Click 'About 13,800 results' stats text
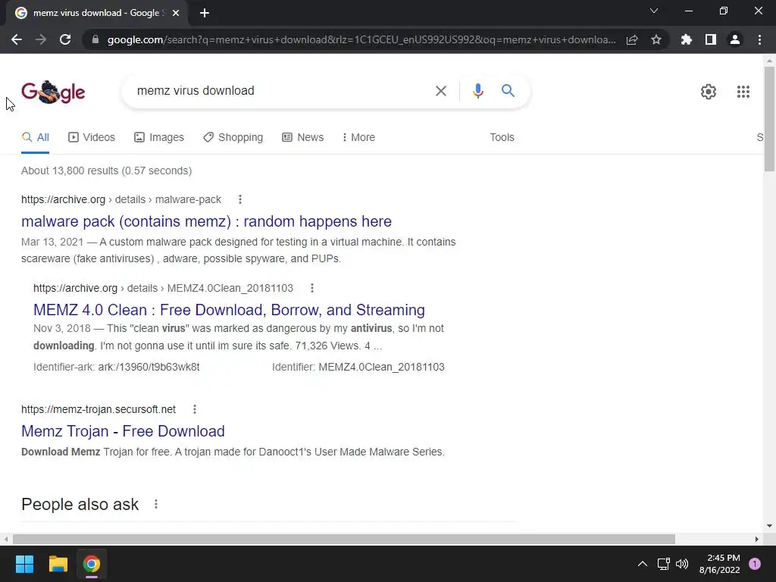 click(106, 171)
